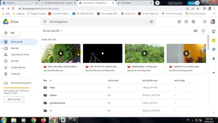Open Windows Start menu
Viewport: 218px width, 123px height.
coord(4,120)
